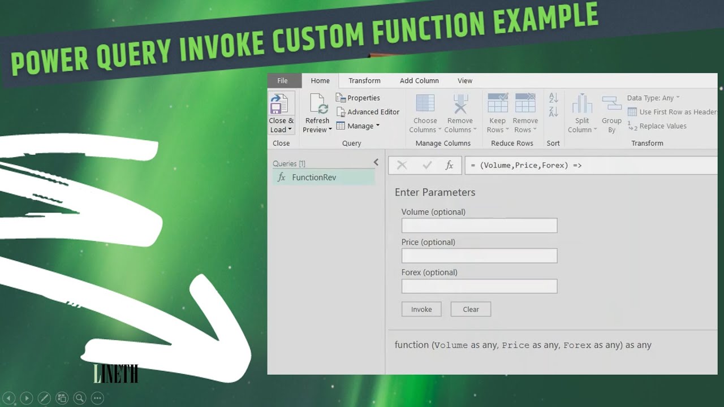This screenshot has height=407, width=724.
Task: Open the File tab
Action: (x=282, y=81)
